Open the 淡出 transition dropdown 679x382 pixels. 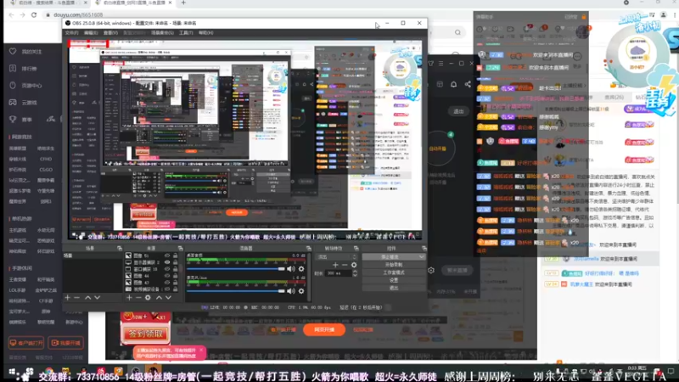[x=336, y=257]
